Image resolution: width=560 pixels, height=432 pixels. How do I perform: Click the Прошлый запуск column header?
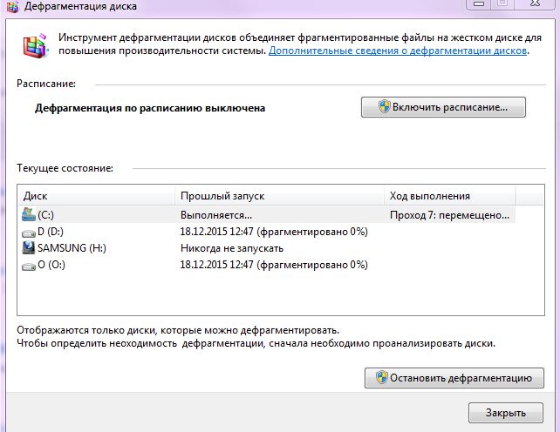[278, 196]
